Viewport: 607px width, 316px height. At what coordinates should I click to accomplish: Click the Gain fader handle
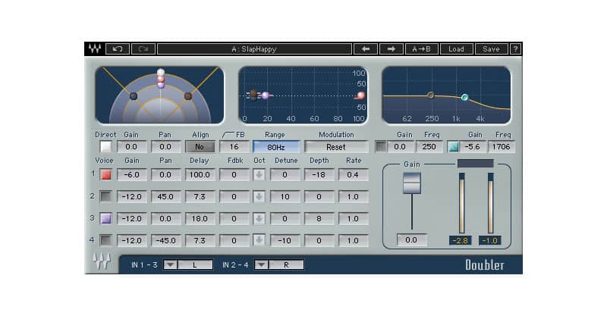tap(411, 183)
